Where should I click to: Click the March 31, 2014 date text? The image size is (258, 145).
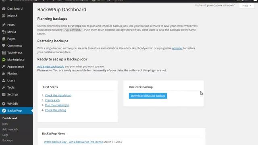click(113, 142)
